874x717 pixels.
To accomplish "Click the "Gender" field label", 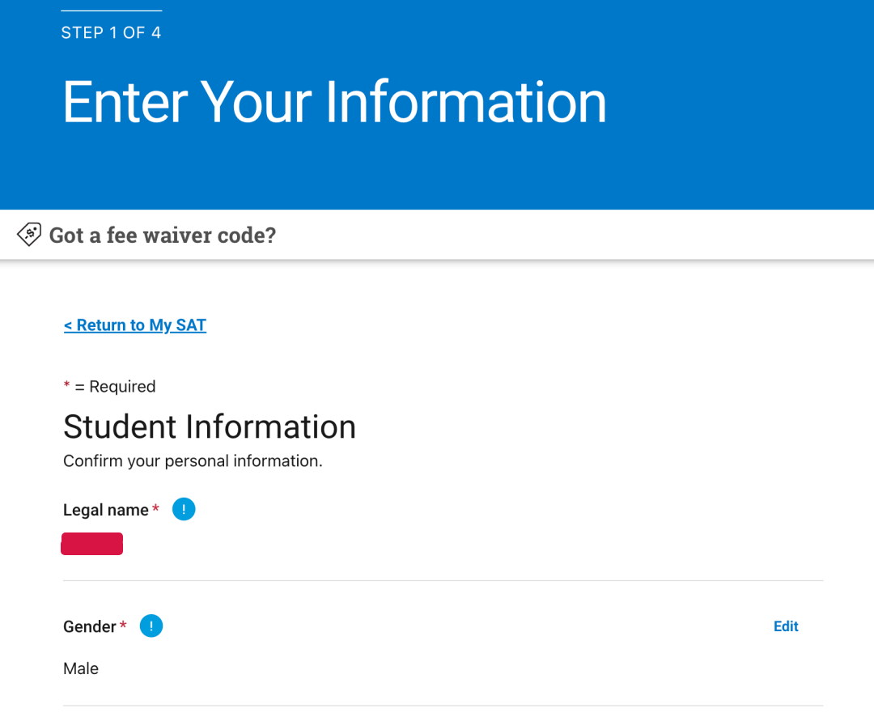I will tap(90, 626).
